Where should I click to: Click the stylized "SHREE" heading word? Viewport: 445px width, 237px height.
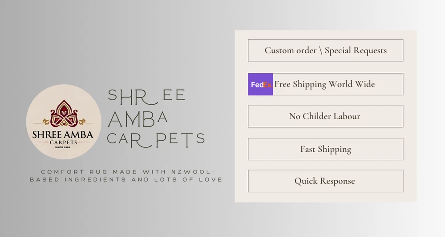[x=147, y=95]
